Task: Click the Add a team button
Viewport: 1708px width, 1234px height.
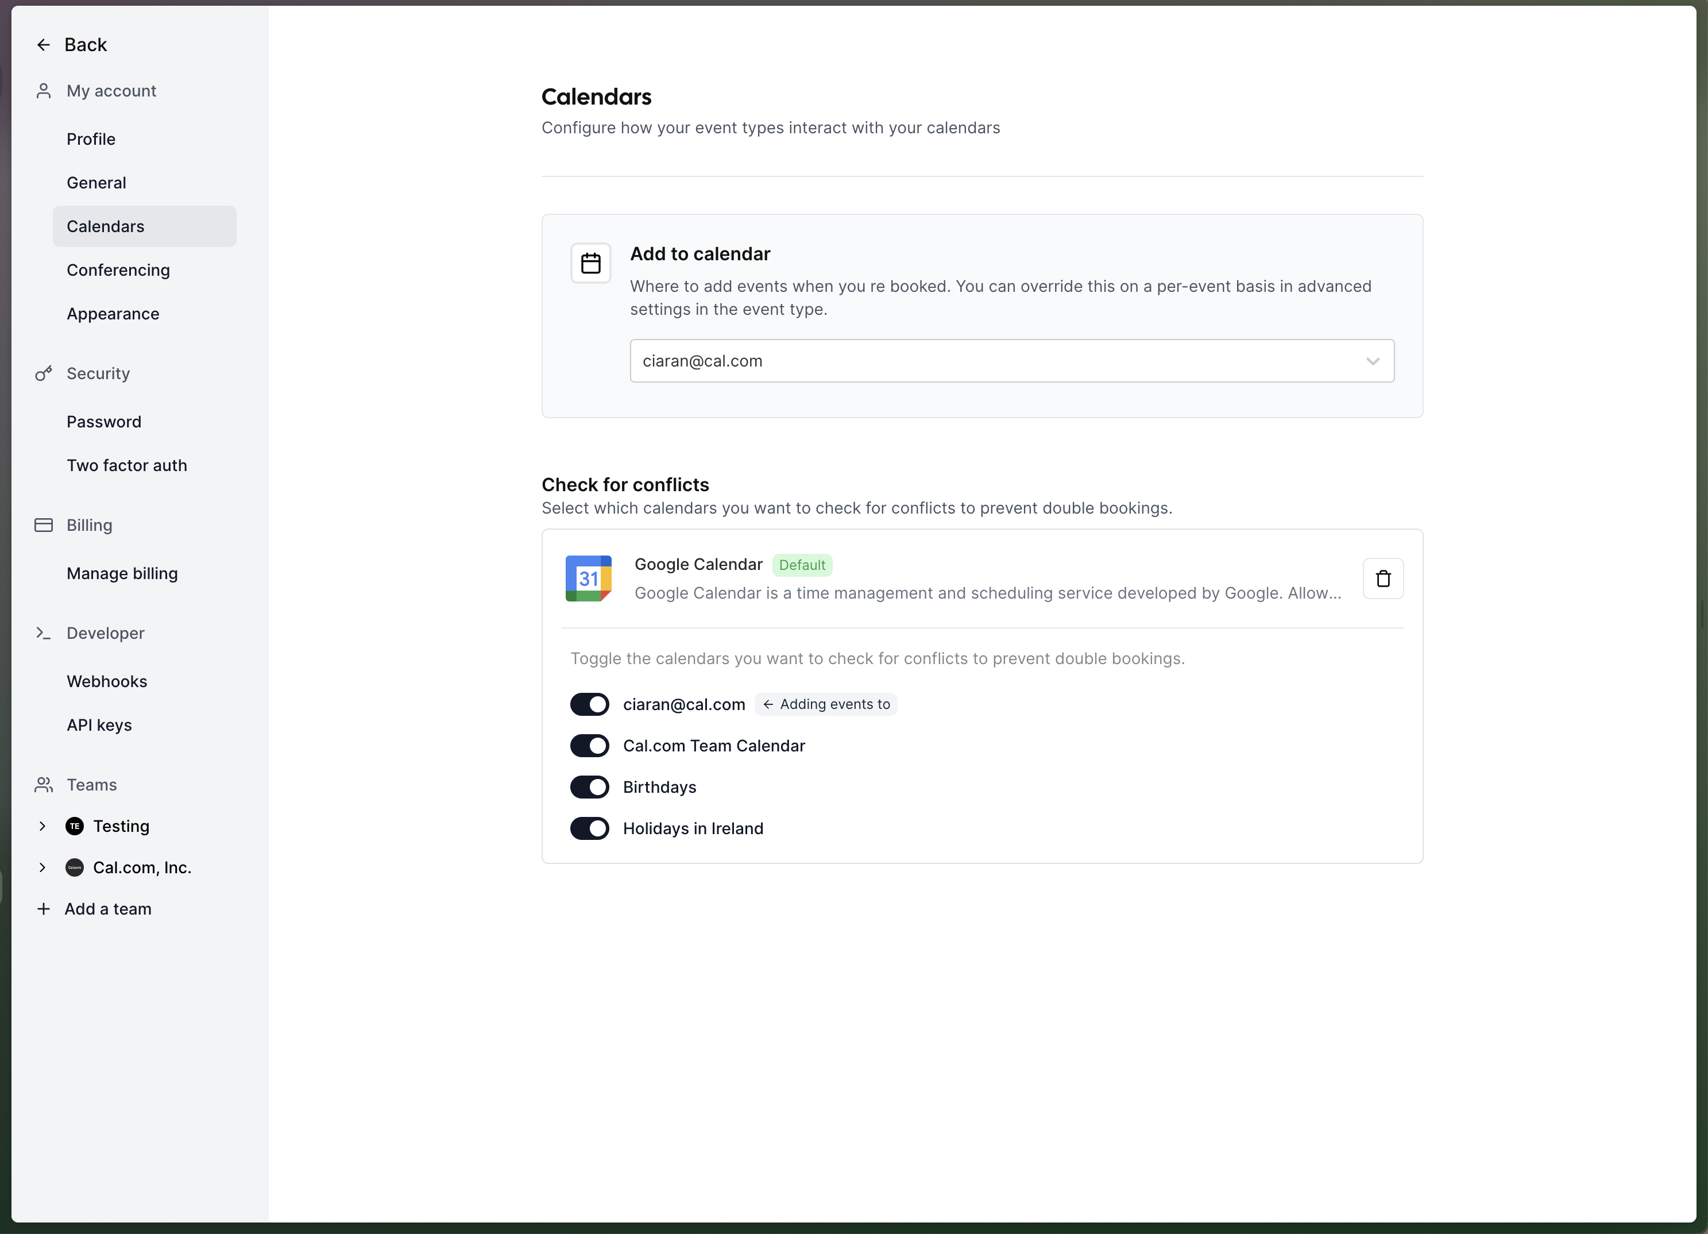Action: [x=108, y=908]
